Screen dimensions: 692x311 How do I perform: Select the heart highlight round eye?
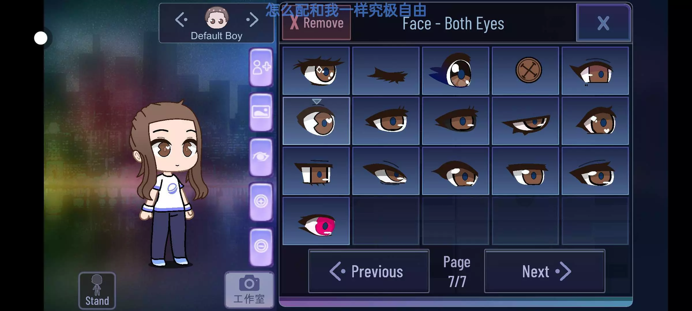click(316, 121)
